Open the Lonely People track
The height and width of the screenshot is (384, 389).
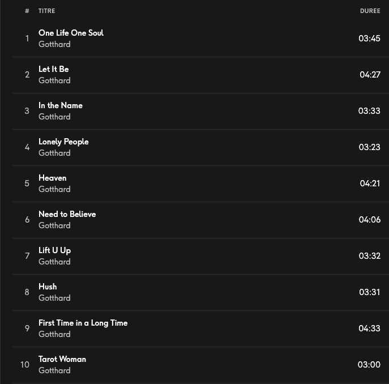point(63,142)
